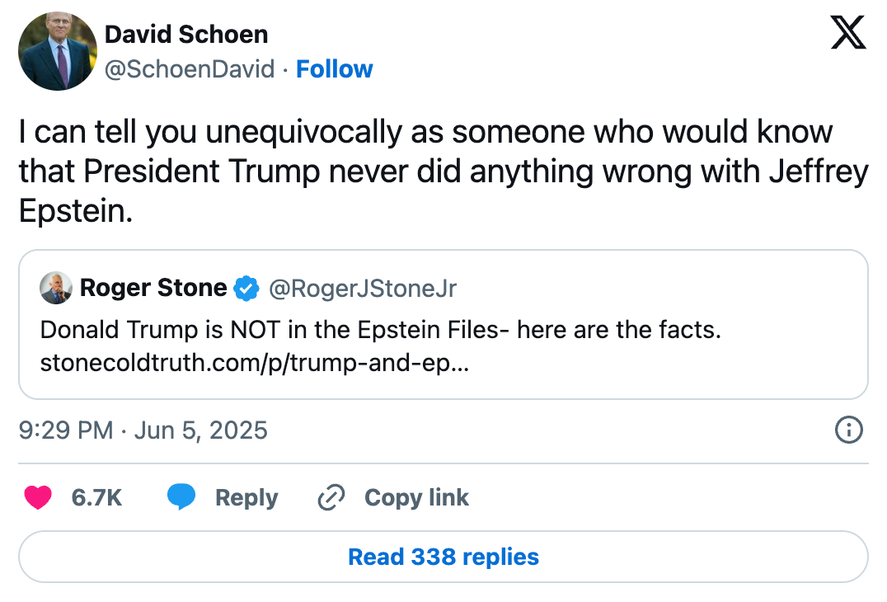This screenshot has height=602, width=887.
Task: Follow the @SchoenDavid account
Action: click(335, 69)
